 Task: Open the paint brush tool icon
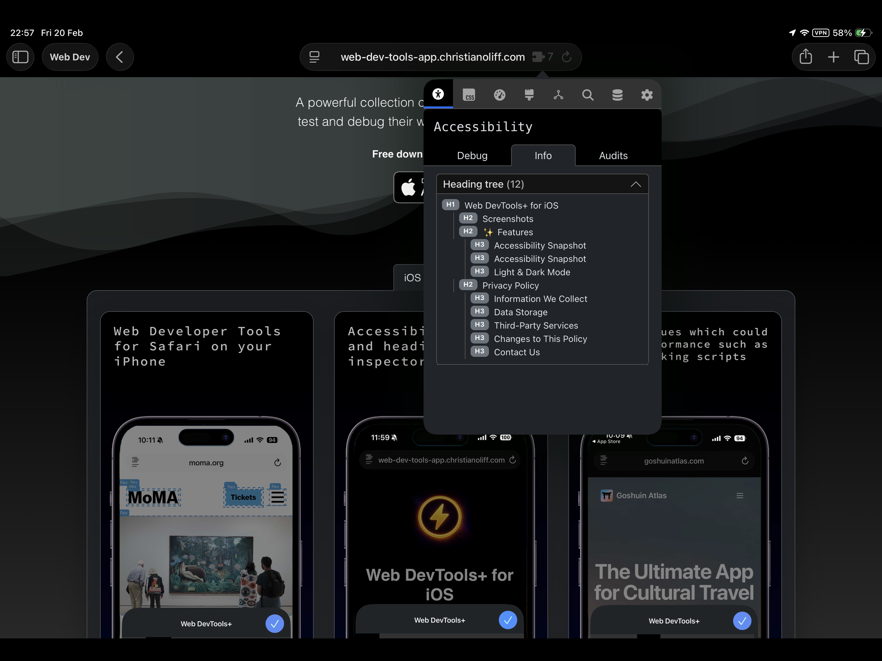(529, 95)
